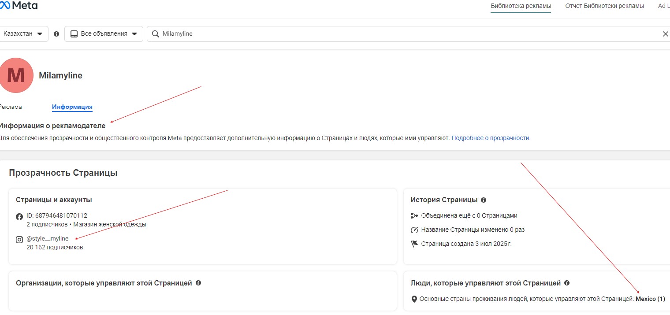
Task: Click info icon beside Люди heading
Action: point(567,283)
